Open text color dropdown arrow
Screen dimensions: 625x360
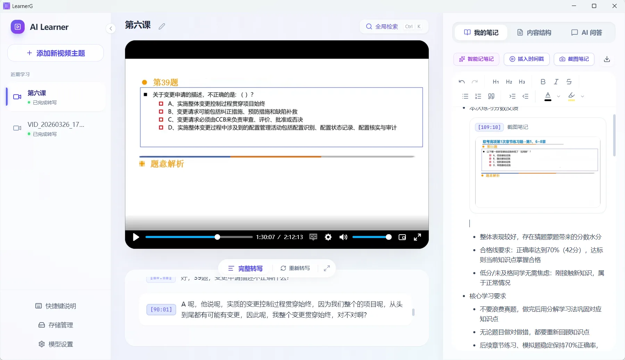point(558,97)
